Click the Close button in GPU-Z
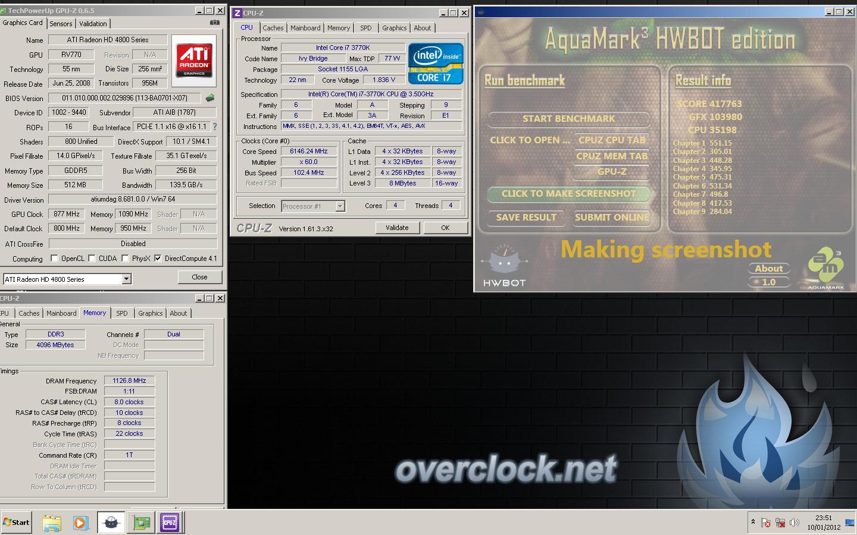 pos(199,277)
